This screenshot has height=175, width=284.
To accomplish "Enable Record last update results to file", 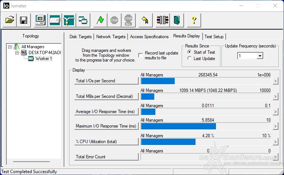I will coord(141,55).
